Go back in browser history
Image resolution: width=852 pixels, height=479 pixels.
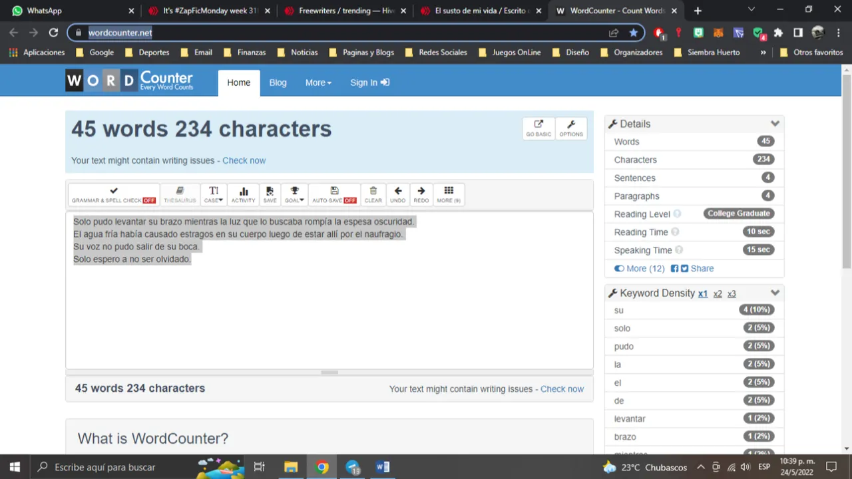tap(14, 33)
